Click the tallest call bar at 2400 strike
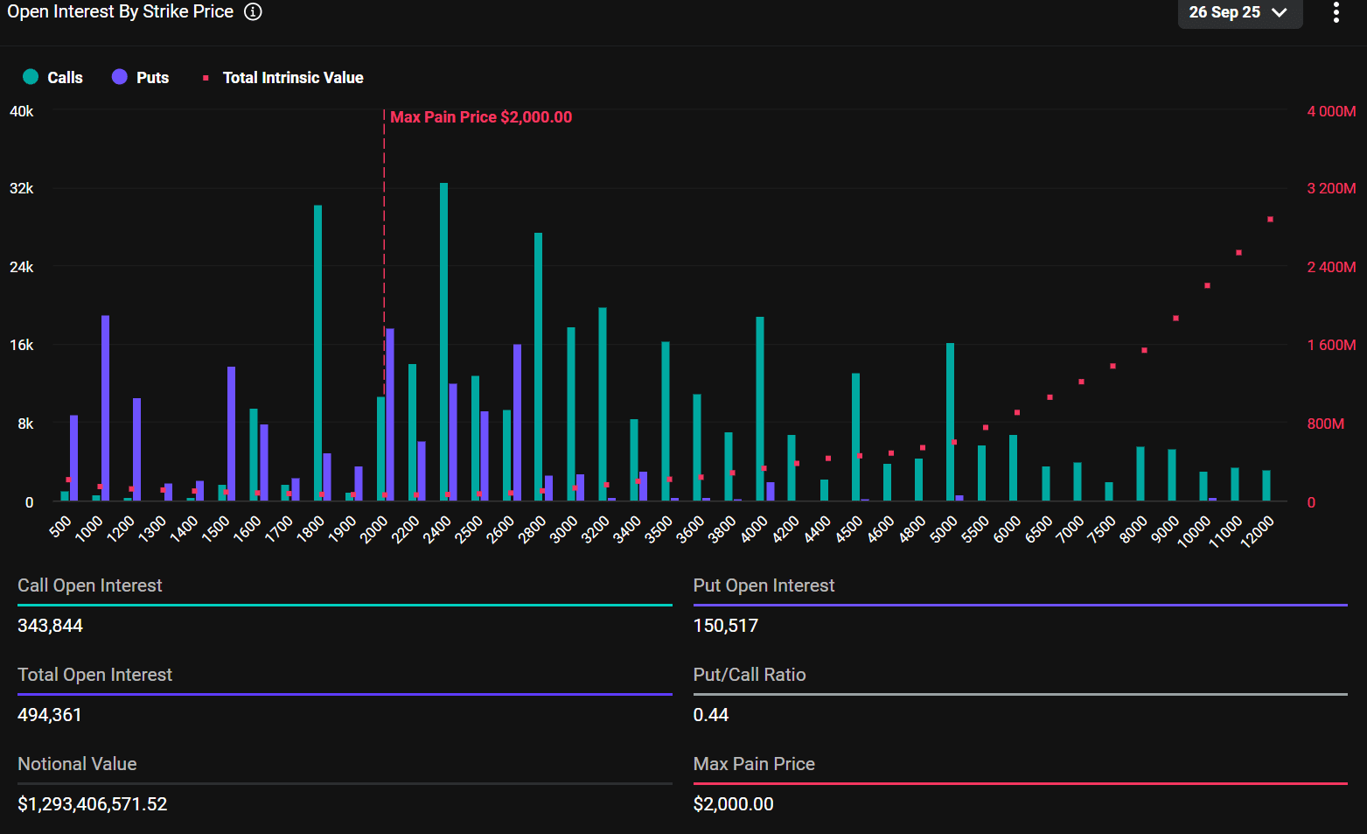Viewport: 1367px width, 834px height. 444,341
